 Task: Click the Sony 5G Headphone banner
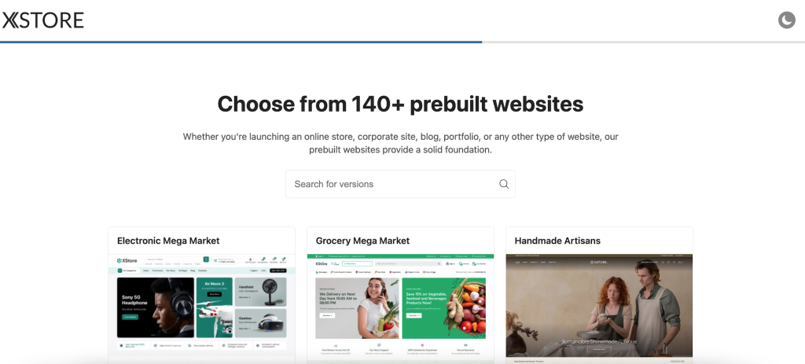coord(155,307)
